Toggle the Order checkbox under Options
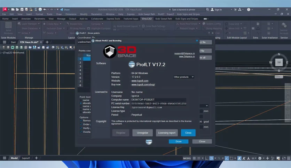 pos(81,124)
